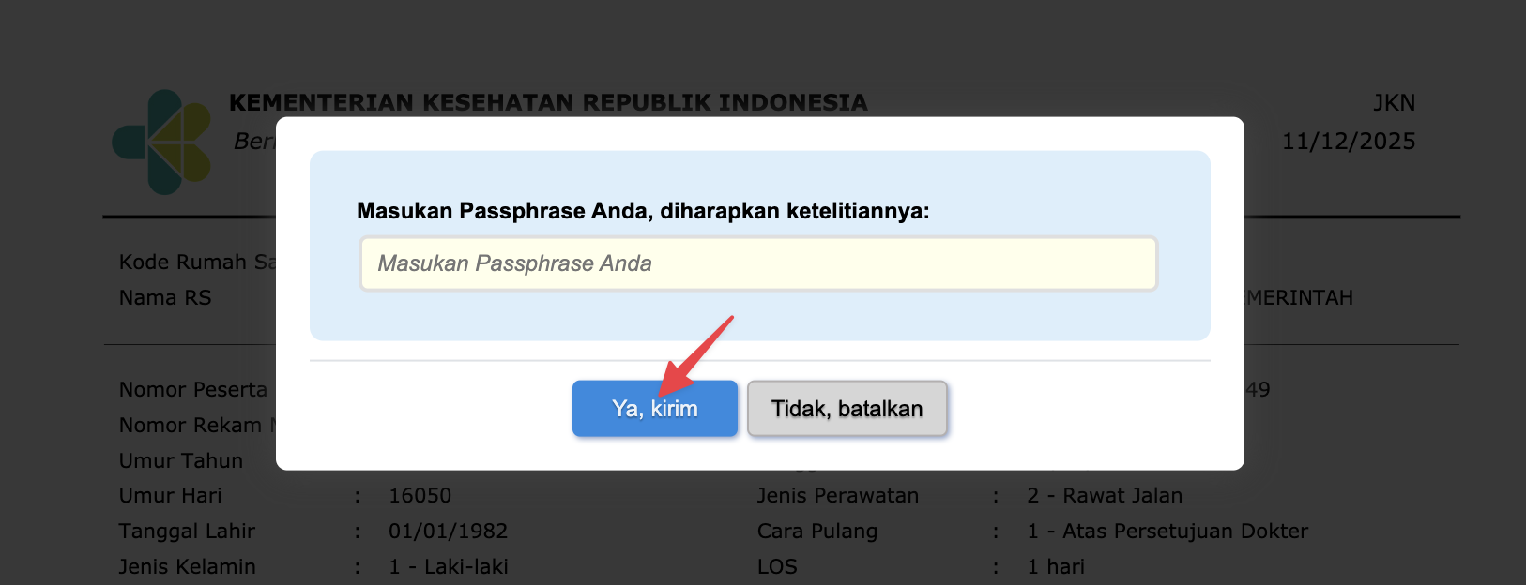Cancel with "Tidak, batalkan" button
The image size is (1526, 585).
pos(847,409)
